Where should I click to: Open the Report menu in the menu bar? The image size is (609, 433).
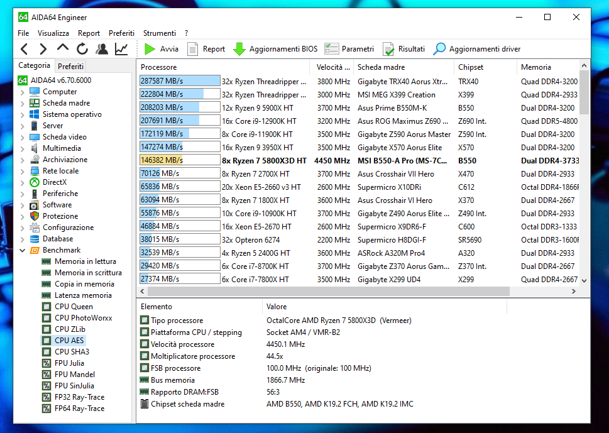(x=89, y=33)
